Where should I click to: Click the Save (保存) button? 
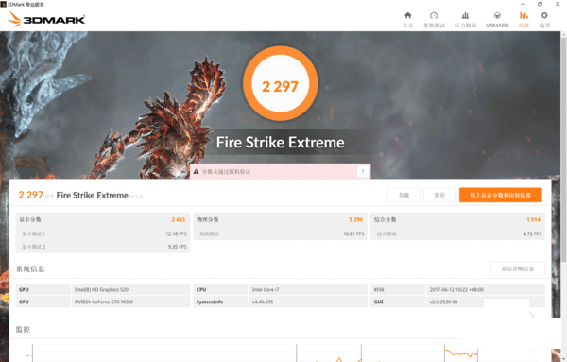point(439,195)
